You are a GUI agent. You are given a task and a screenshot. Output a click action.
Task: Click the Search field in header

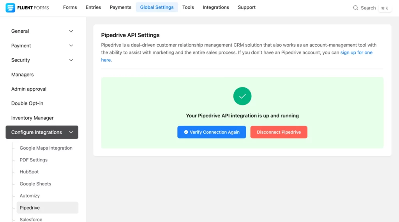click(372, 8)
